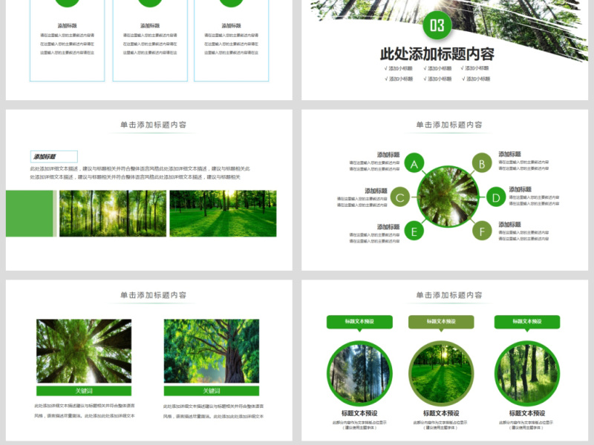Select the "D" circle connector on the right
594x445 pixels.
point(495,197)
